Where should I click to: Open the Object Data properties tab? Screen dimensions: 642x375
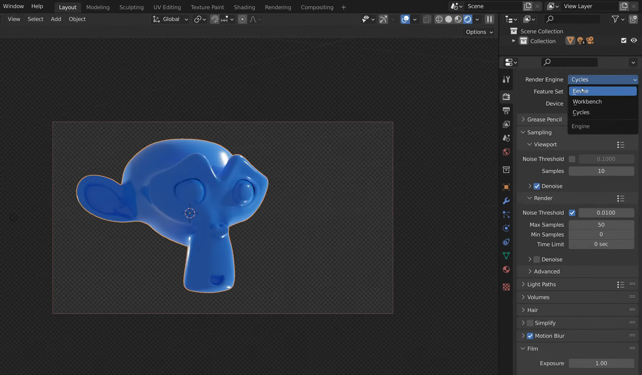click(506, 256)
